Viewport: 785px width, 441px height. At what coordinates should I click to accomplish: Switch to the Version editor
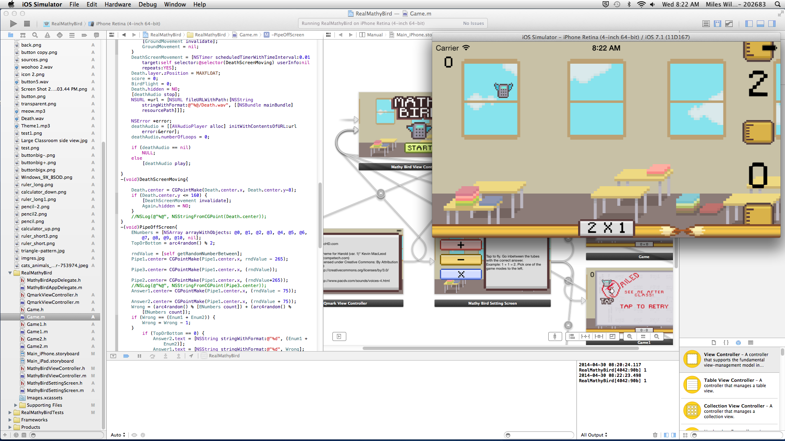[x=729, y=24]
